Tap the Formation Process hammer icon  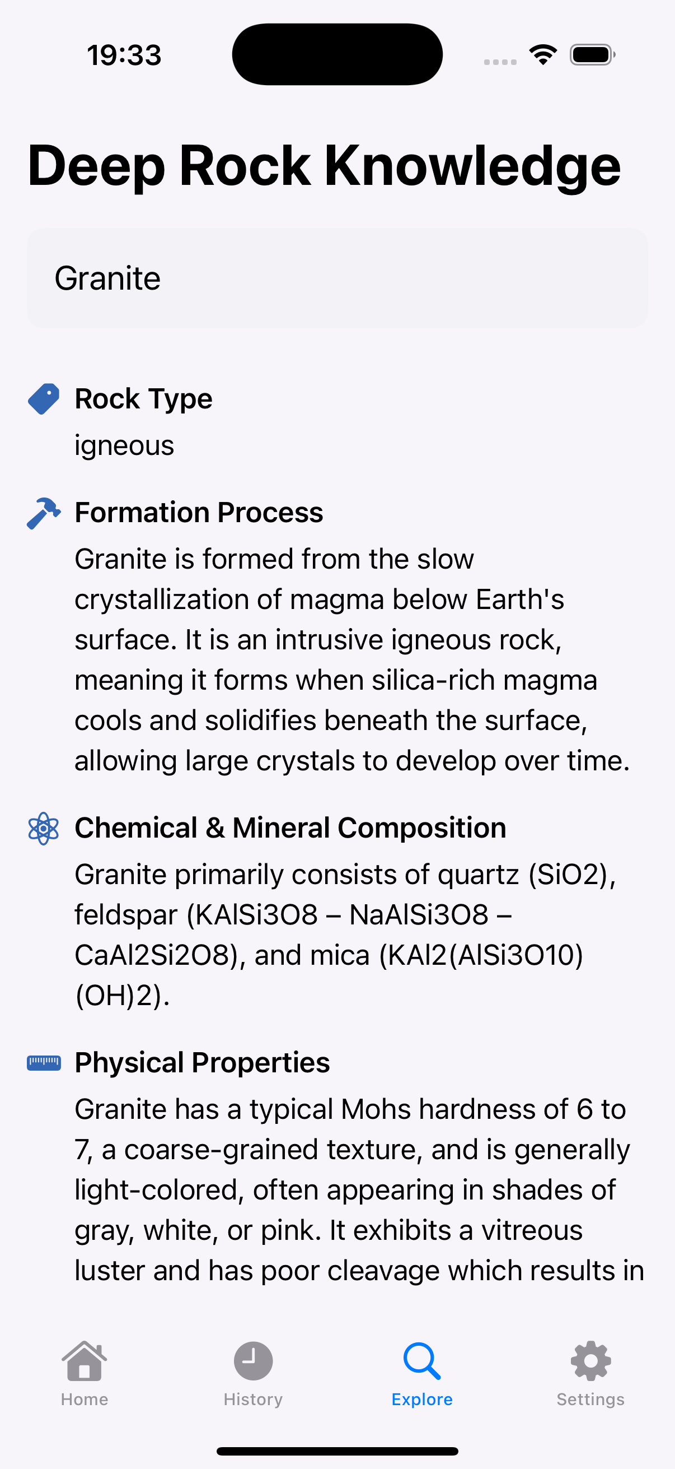pos(44,513)
